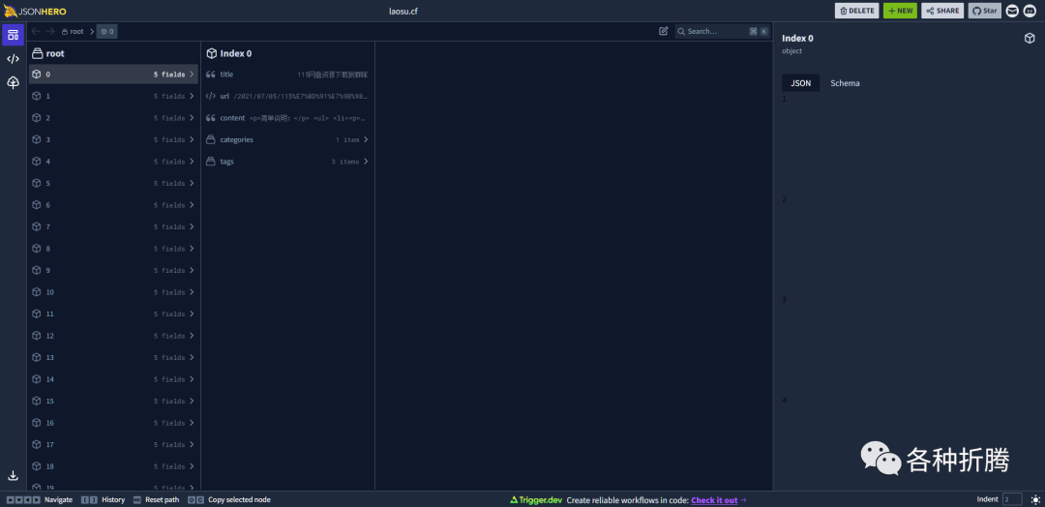
Task: Switch to the code editor view icon
Action: click(x=13, y=59)
